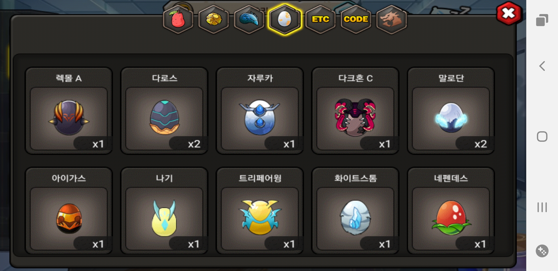Pick the 트리페어윙 egg
Screen dimensions: 558x271
260,211
